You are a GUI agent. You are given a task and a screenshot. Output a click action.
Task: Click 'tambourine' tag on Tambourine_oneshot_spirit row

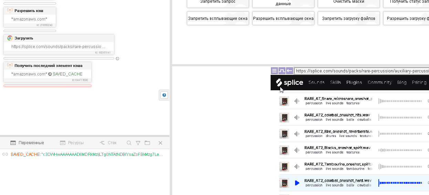[355, 169]
